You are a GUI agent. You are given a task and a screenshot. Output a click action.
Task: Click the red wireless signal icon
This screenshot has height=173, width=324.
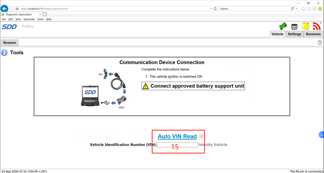point(317,26)
